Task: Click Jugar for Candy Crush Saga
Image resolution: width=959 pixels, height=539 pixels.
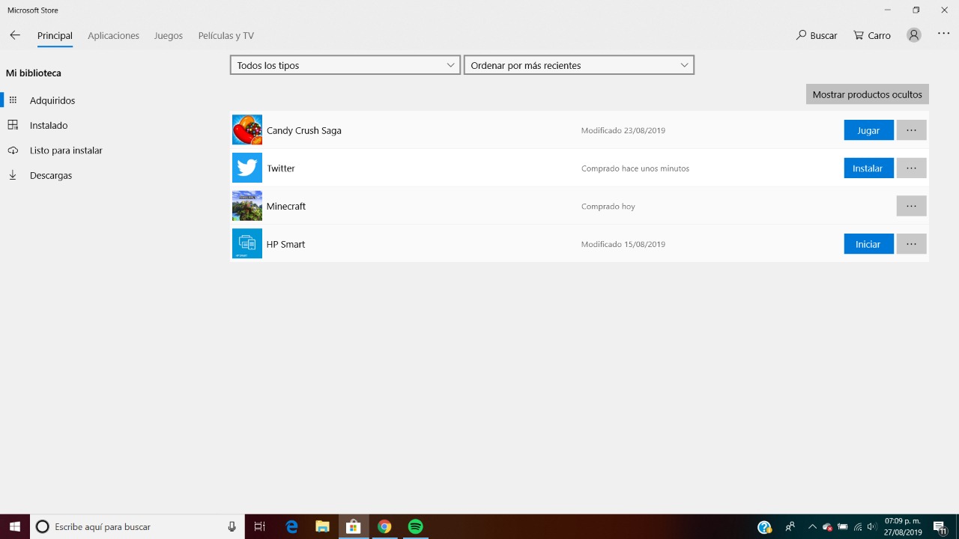Action: pos(868,130)
